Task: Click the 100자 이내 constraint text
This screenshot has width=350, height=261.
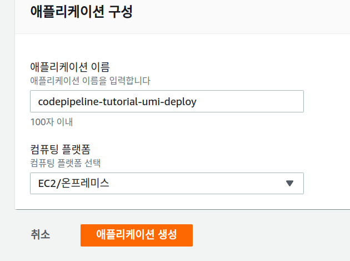Action: [52, 122]
